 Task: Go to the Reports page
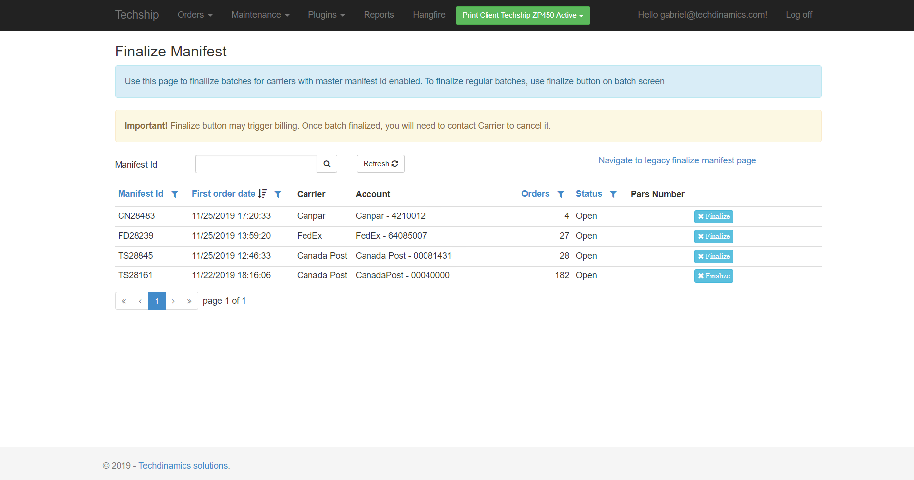[378, 15]
